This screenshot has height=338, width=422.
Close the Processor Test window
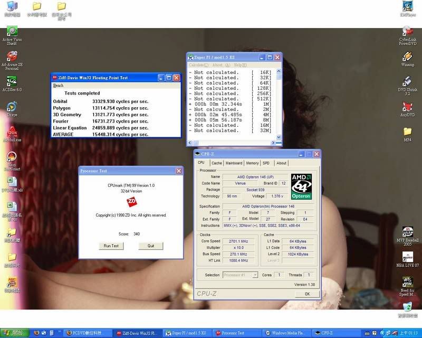pos(179,171)
